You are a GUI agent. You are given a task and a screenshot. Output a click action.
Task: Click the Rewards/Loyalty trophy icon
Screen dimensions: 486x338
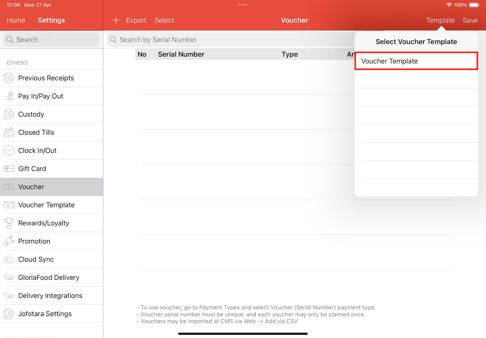coord(9,223)
